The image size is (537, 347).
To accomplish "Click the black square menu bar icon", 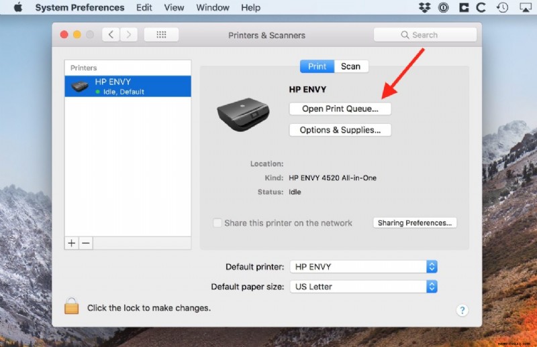I will click(464, 7).
